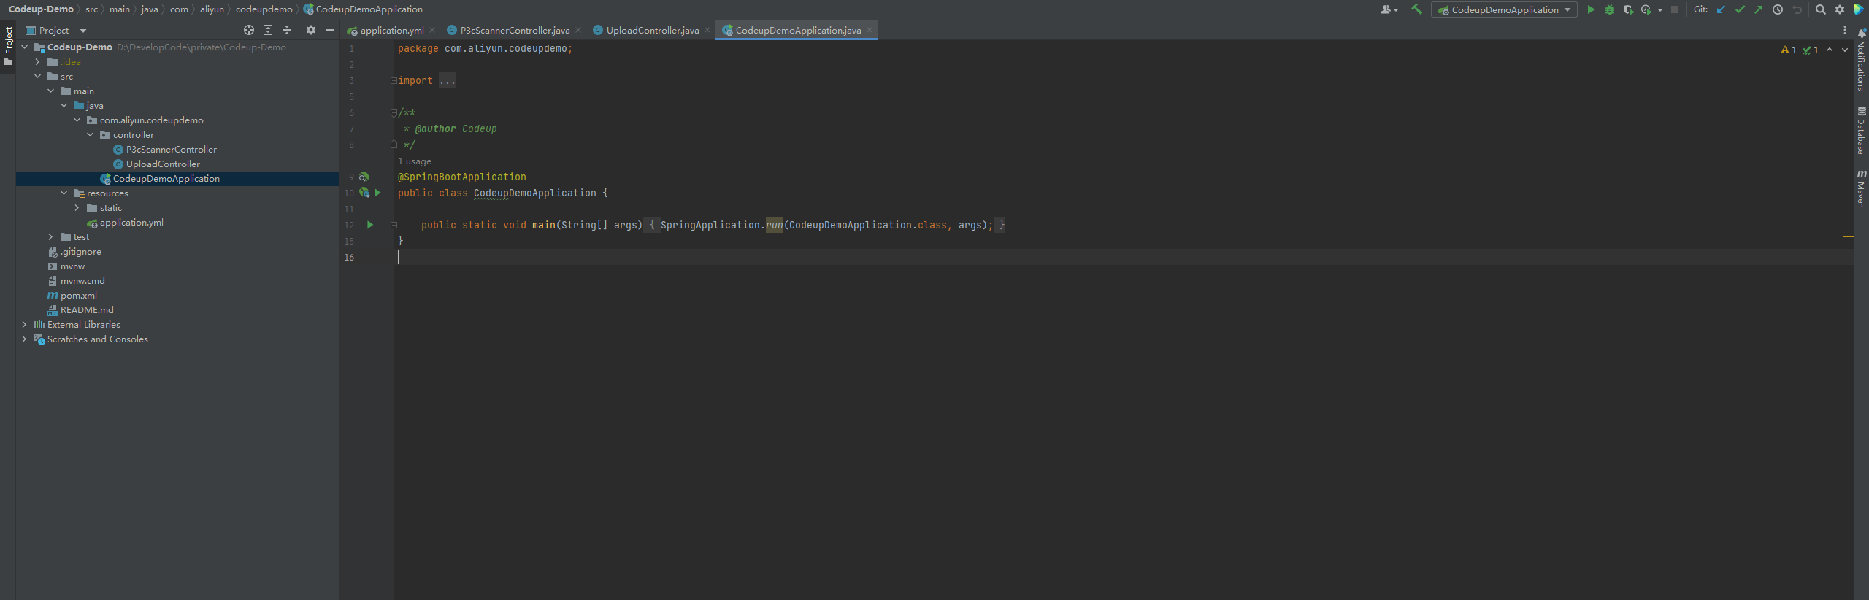Update project with the blue Git arrow

click(1721, 9)
